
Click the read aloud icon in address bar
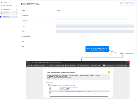(122, 62)
